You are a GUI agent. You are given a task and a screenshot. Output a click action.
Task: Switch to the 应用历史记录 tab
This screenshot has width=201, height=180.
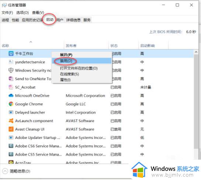click(x=32, y=20)
